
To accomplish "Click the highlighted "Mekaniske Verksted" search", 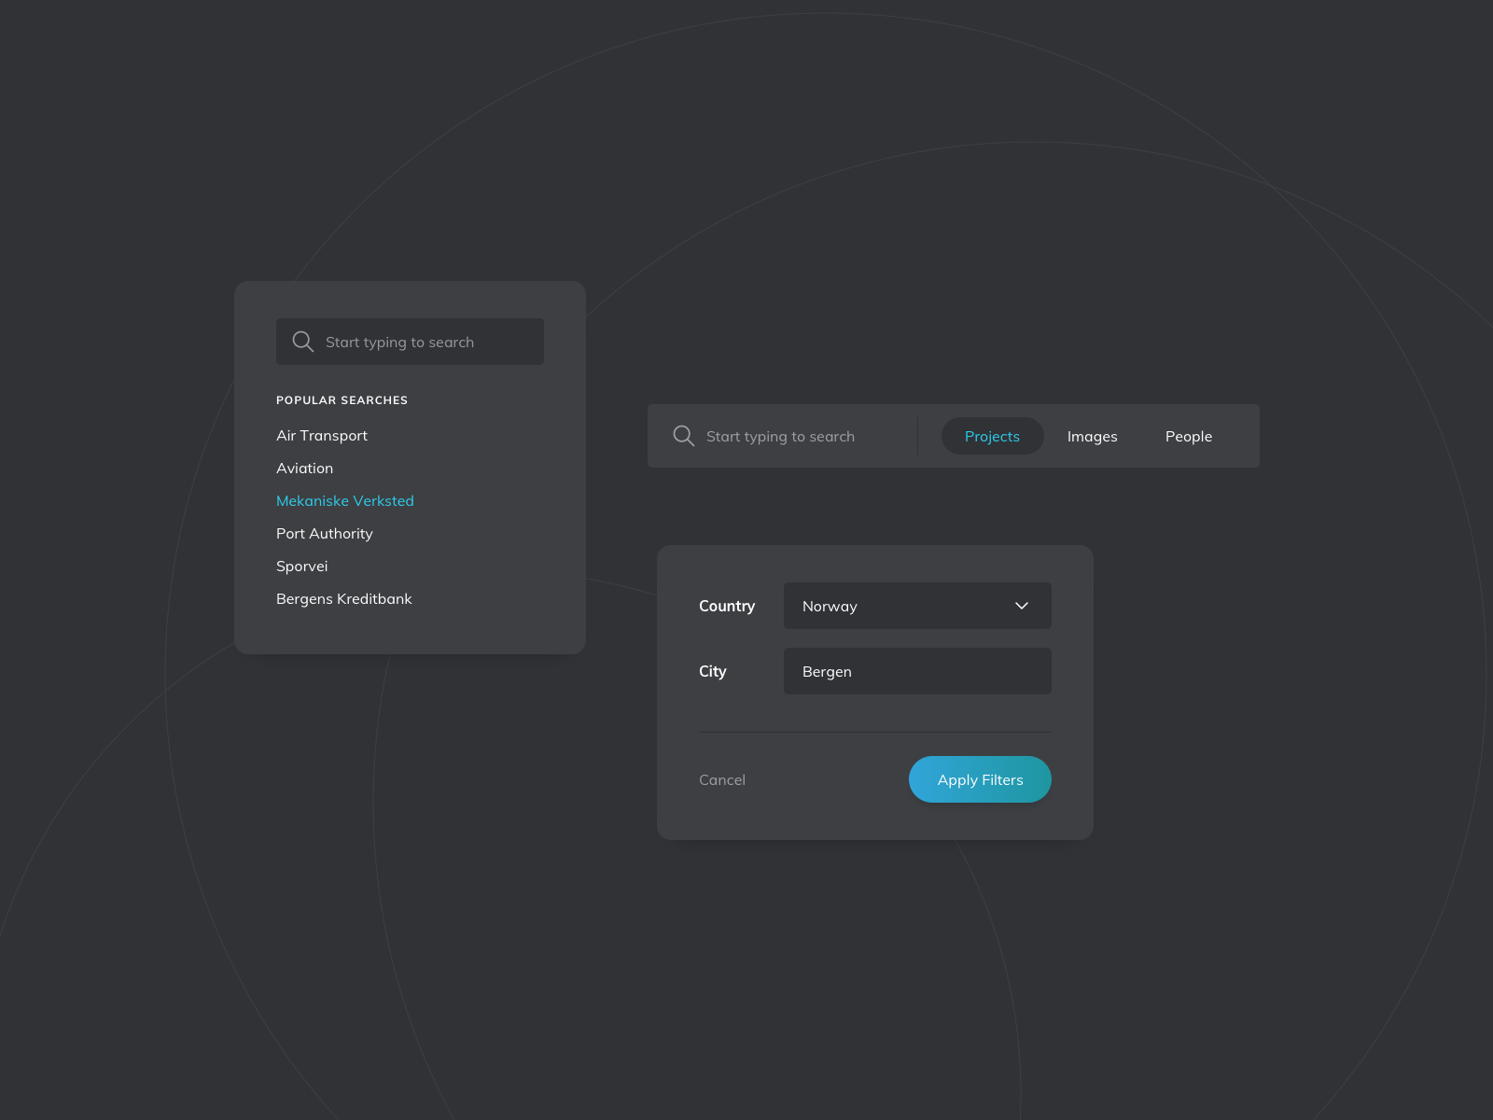I will tap(345, 500).
